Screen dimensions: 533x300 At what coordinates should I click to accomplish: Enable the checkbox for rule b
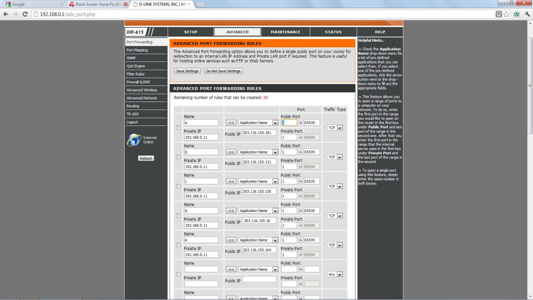click(x=178, y=157)
